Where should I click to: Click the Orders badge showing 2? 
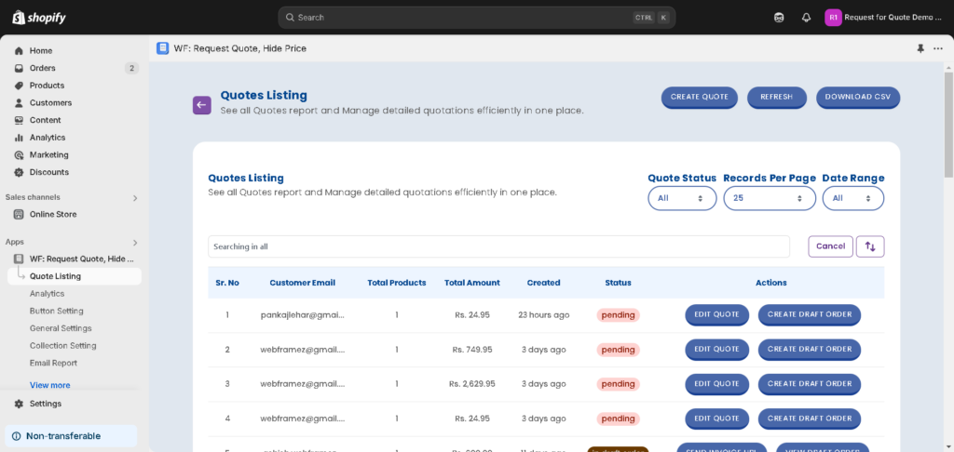click(131, 68)
